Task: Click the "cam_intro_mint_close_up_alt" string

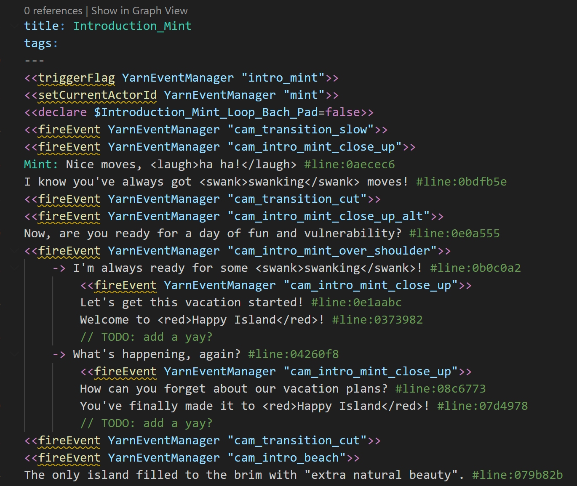Action: coord(329,216)
